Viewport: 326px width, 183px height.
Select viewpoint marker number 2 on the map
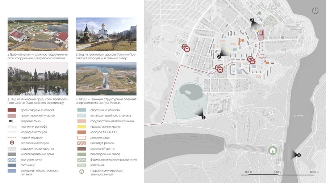point(219,57)
